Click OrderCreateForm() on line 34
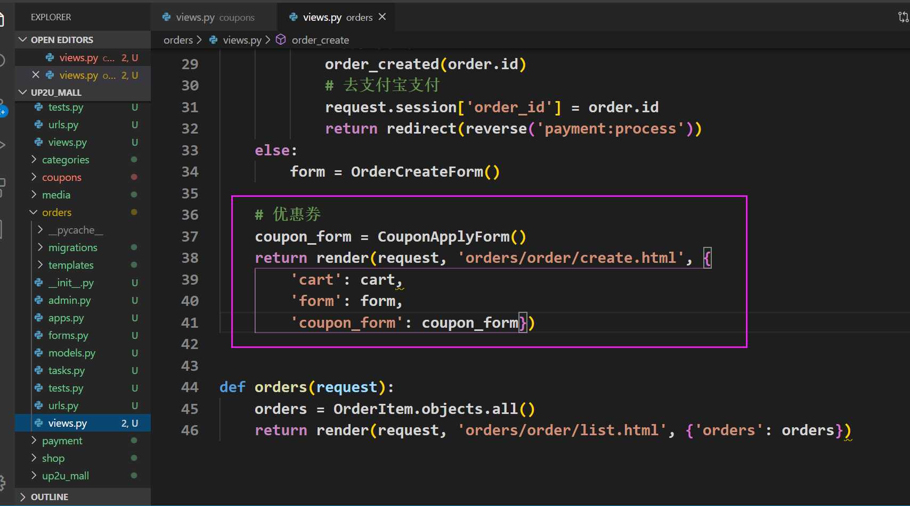This screenshot has height=506, width=910. click(425, 172)
